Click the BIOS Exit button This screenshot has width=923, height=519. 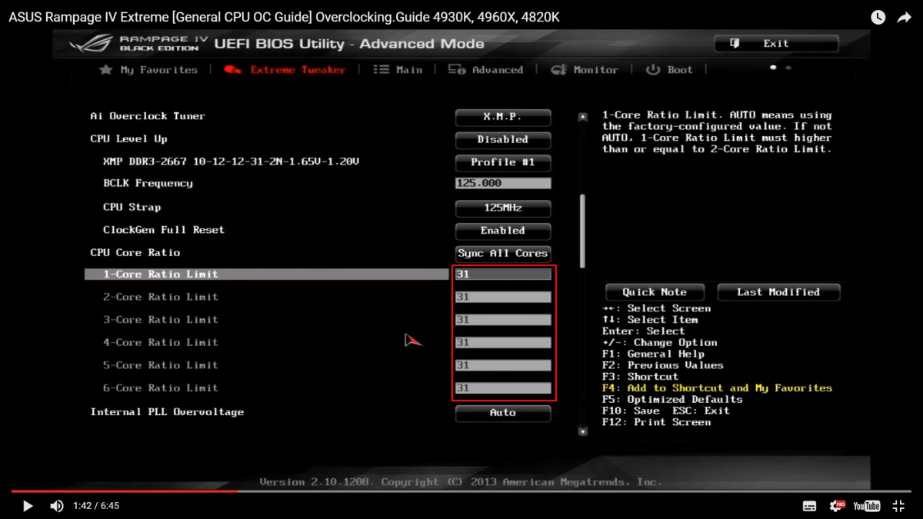(776, 44)
